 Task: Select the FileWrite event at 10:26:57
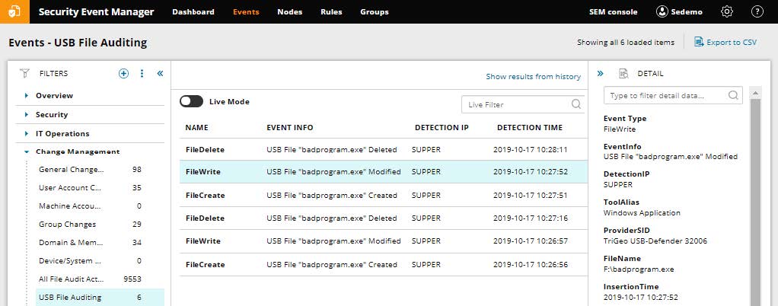tap(384, 241)
